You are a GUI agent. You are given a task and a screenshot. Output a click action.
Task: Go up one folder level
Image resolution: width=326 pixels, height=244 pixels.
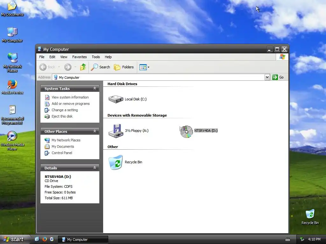pyautogui.click(x=83, y=67)
